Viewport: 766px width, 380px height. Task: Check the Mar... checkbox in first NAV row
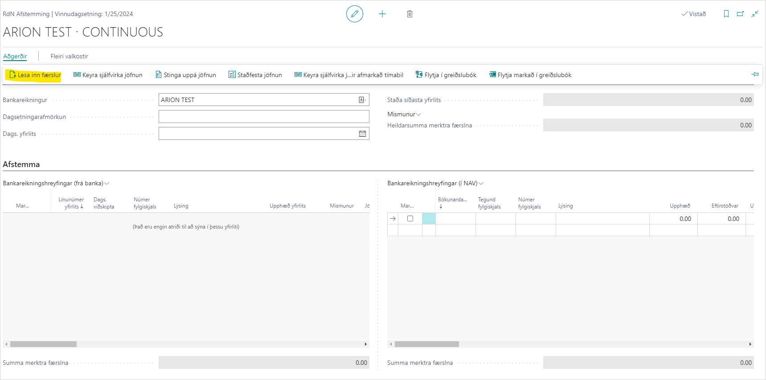(x=410, y=219)
